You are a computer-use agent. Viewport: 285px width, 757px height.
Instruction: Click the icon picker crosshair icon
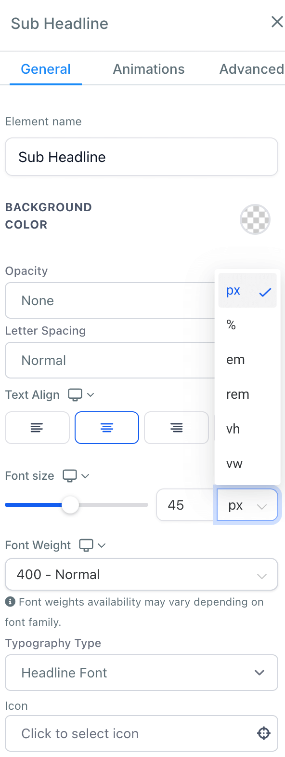pos(264,733)
